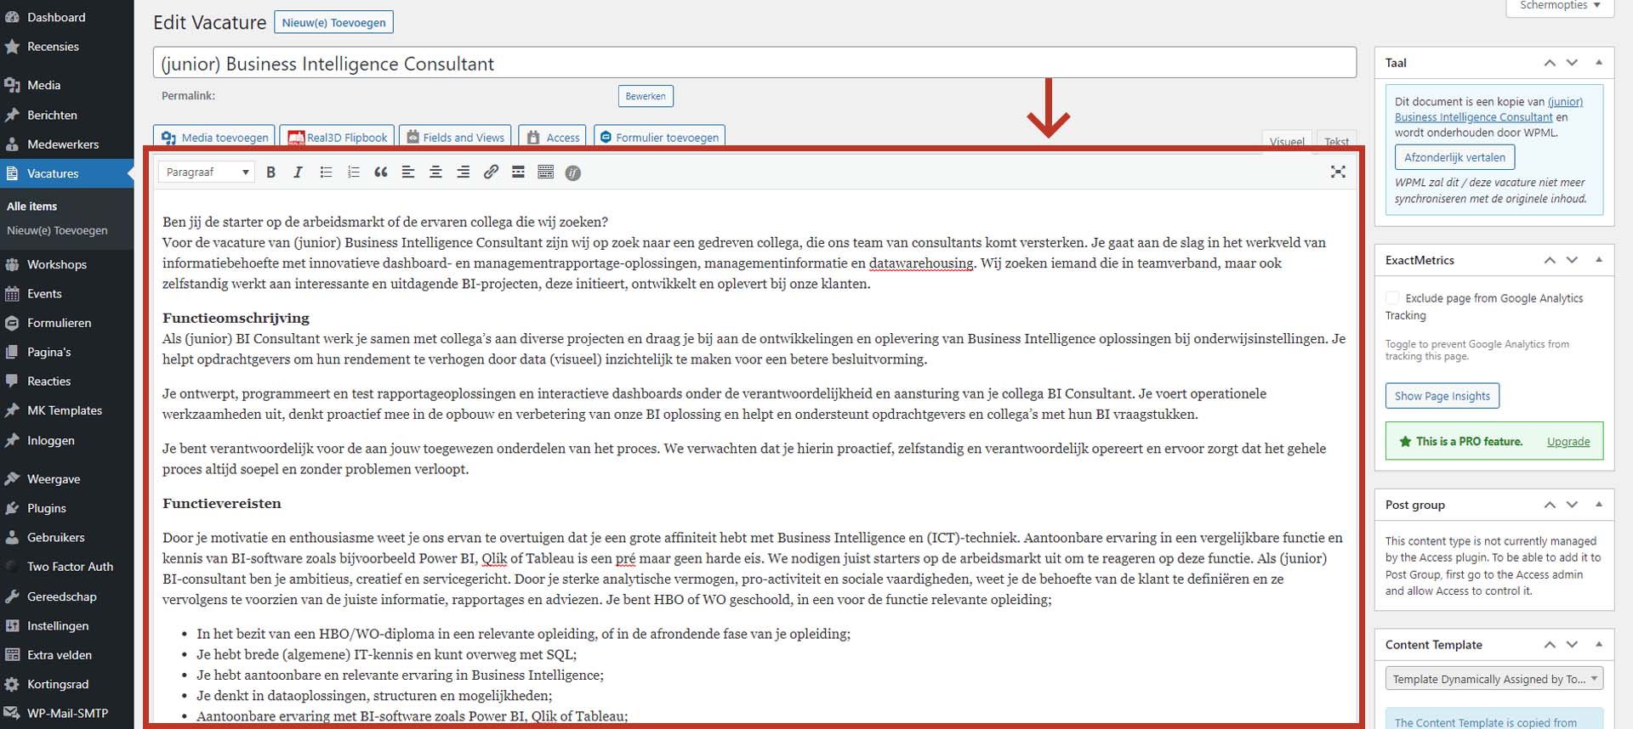Click Nieuw(e) Toevoegen button beside title

(x=333, y=22)
